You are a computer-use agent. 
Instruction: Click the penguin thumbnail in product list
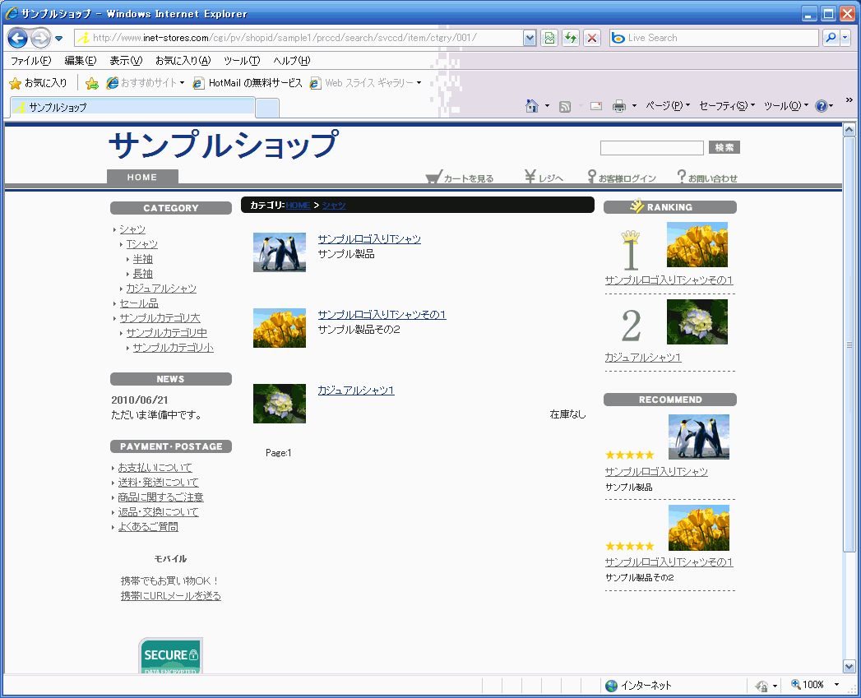click(280, 252)
